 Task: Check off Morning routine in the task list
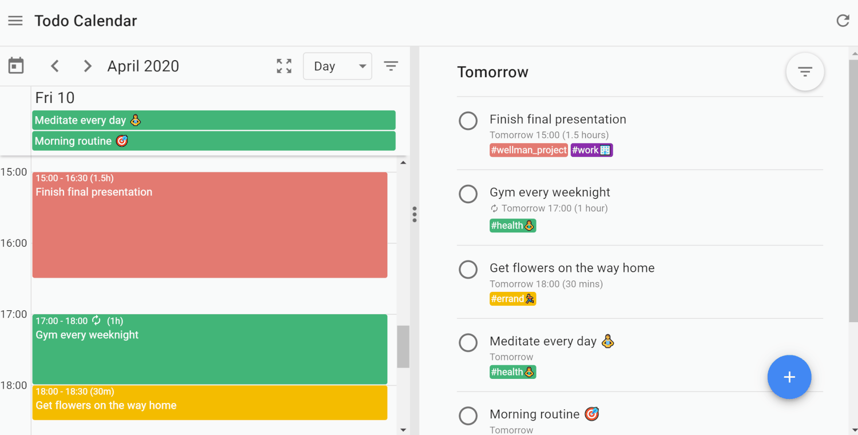(468, 416)
